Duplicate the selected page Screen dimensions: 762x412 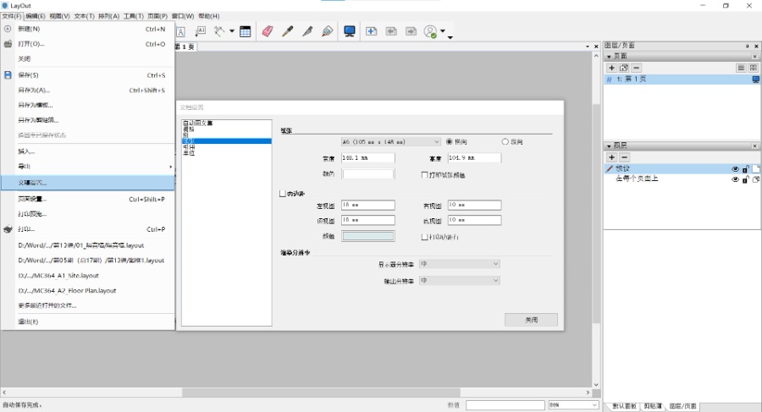point(624,68)
